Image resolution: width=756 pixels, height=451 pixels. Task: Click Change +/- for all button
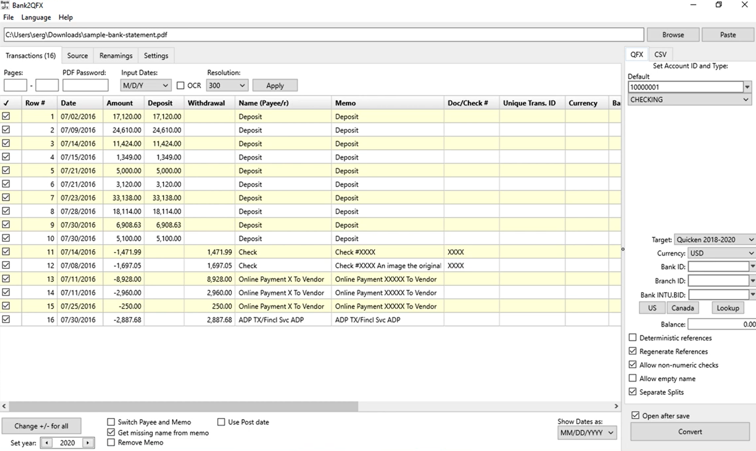pyautogui.click(x=41, y=426)
